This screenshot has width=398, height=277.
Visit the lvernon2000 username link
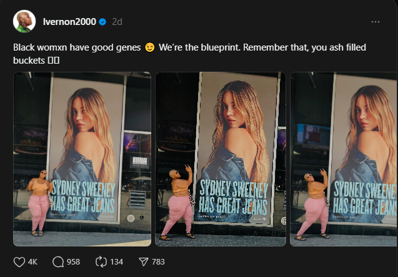click(x=69, y=22)
